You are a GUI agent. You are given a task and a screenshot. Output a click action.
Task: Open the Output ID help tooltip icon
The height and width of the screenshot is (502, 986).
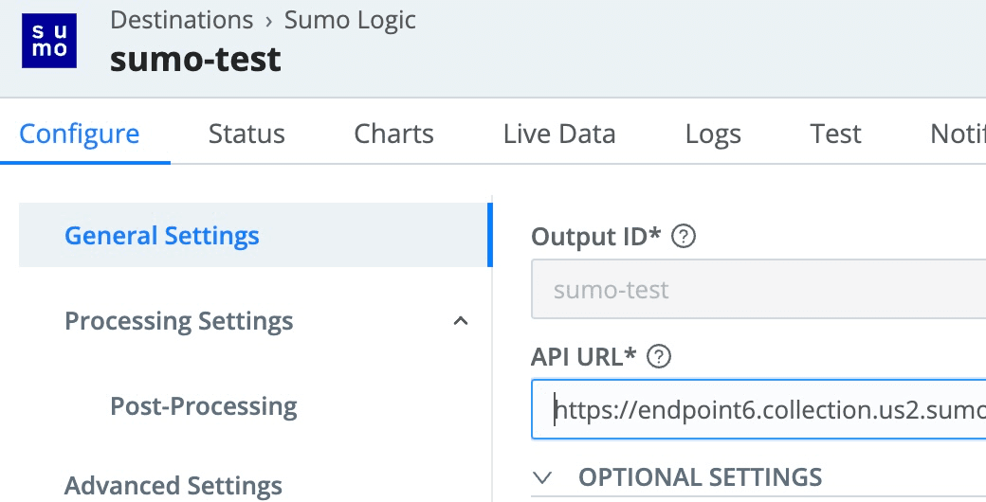pyautogui.click(x=683, y=237)
